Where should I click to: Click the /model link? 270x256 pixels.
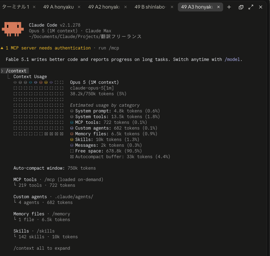pyautogui.click(x=232, y=59)
